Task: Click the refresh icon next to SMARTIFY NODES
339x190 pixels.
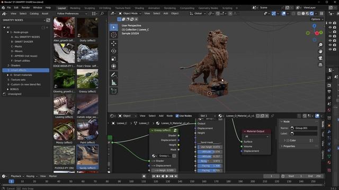Action: pyautogui.click(x=48, y=20)
